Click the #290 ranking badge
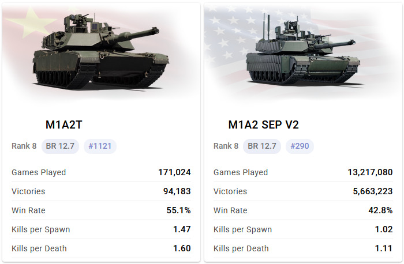404x264 pixels. click(x=300, y=146)
